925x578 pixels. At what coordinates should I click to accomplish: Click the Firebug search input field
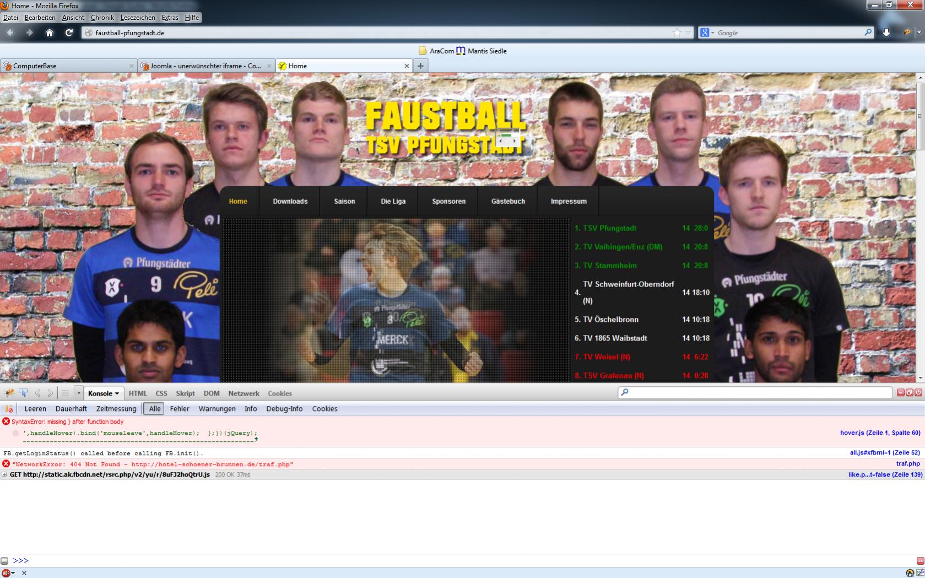tap(755, 392)
